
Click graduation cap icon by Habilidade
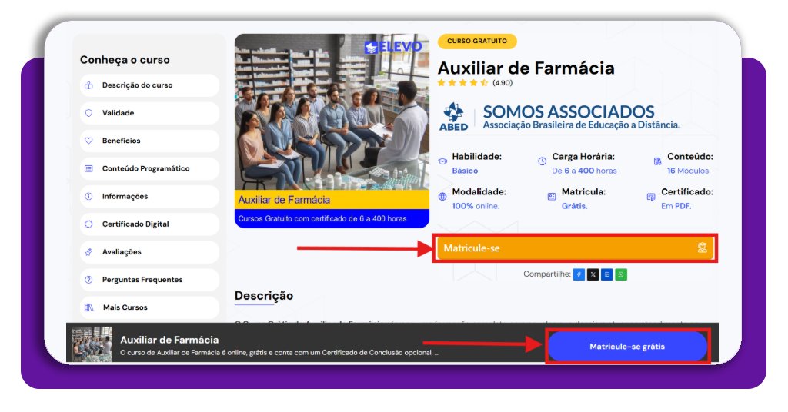442,161
